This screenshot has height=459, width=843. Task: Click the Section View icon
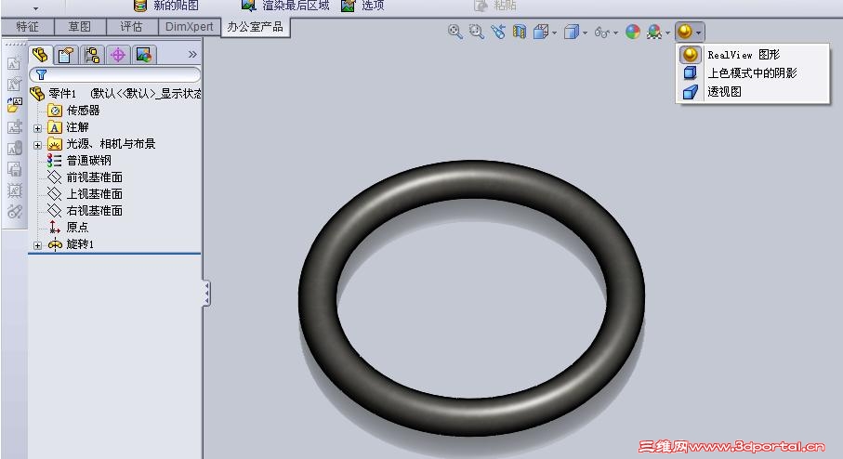point(520,32)
